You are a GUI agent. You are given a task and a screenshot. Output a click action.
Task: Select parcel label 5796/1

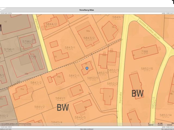coord(9,49)
